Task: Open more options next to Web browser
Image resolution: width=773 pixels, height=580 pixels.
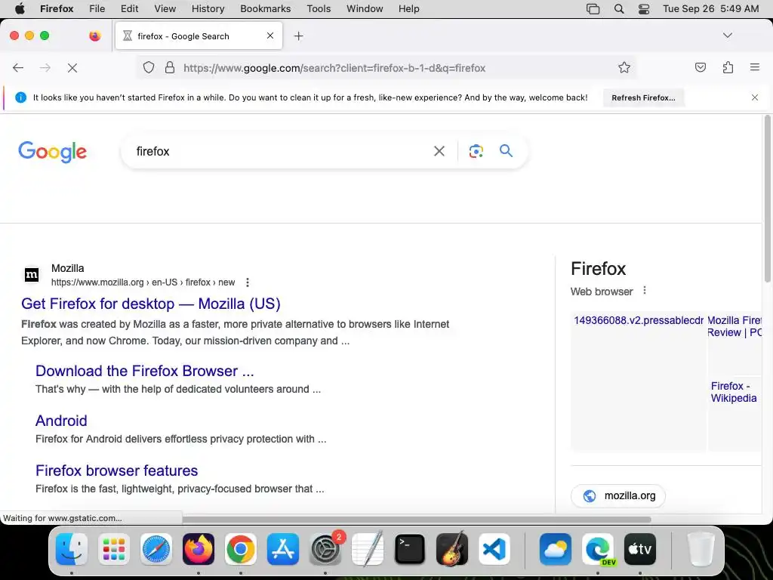Action: [x=645, y=291]
